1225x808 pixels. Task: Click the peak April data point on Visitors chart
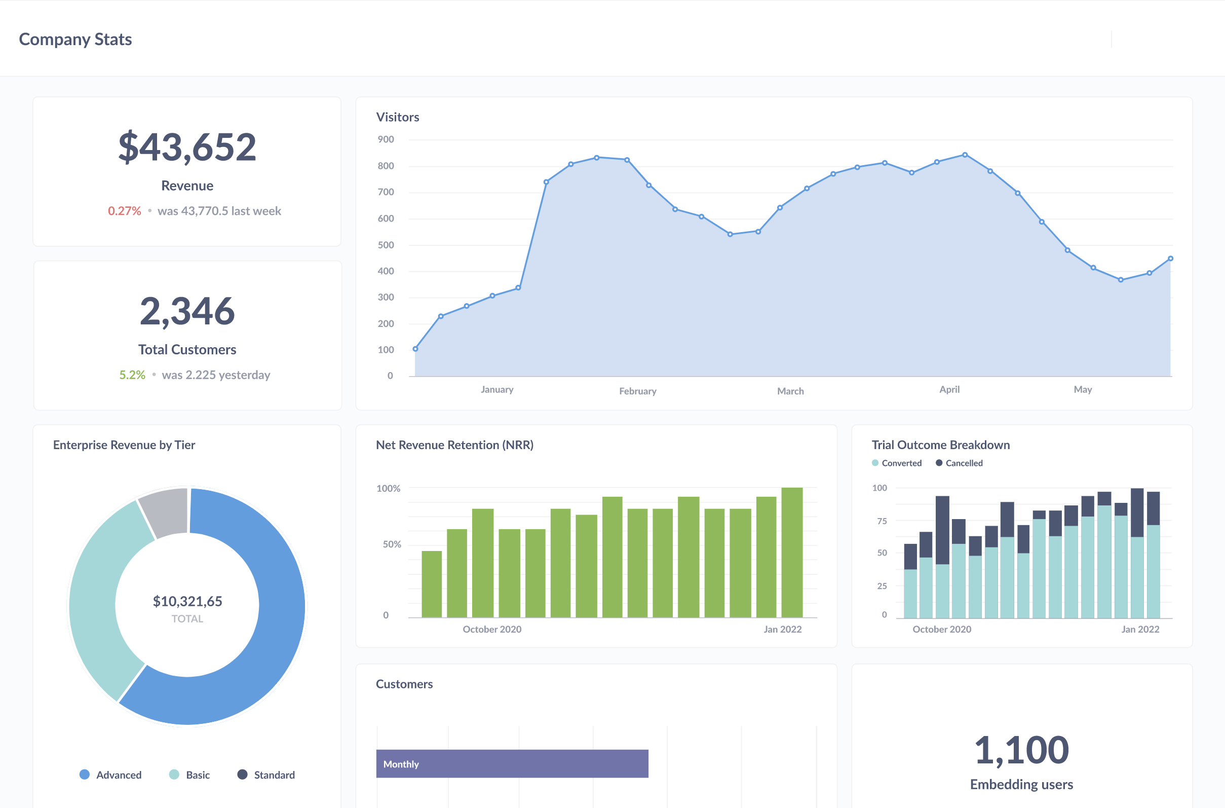pos(965,154)
